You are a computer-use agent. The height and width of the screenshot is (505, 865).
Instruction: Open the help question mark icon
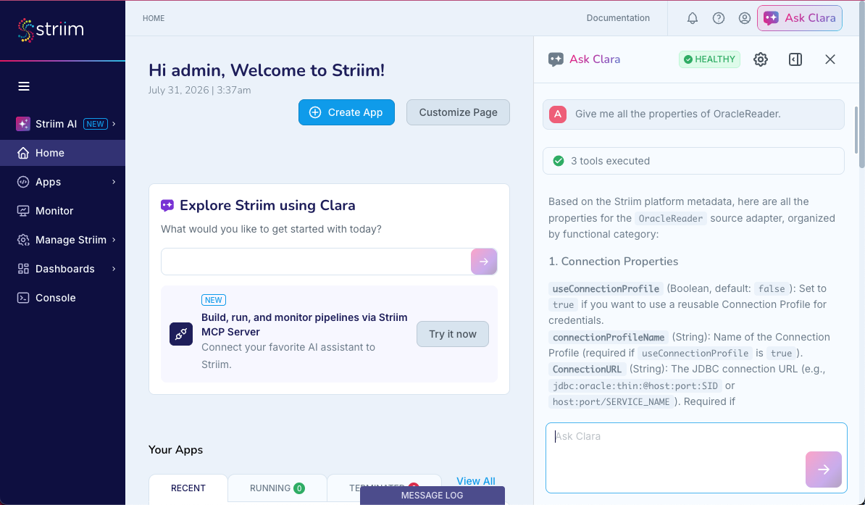coord(718,18)
